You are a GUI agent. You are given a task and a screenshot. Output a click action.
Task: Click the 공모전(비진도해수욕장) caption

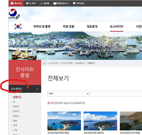[58, 133]
